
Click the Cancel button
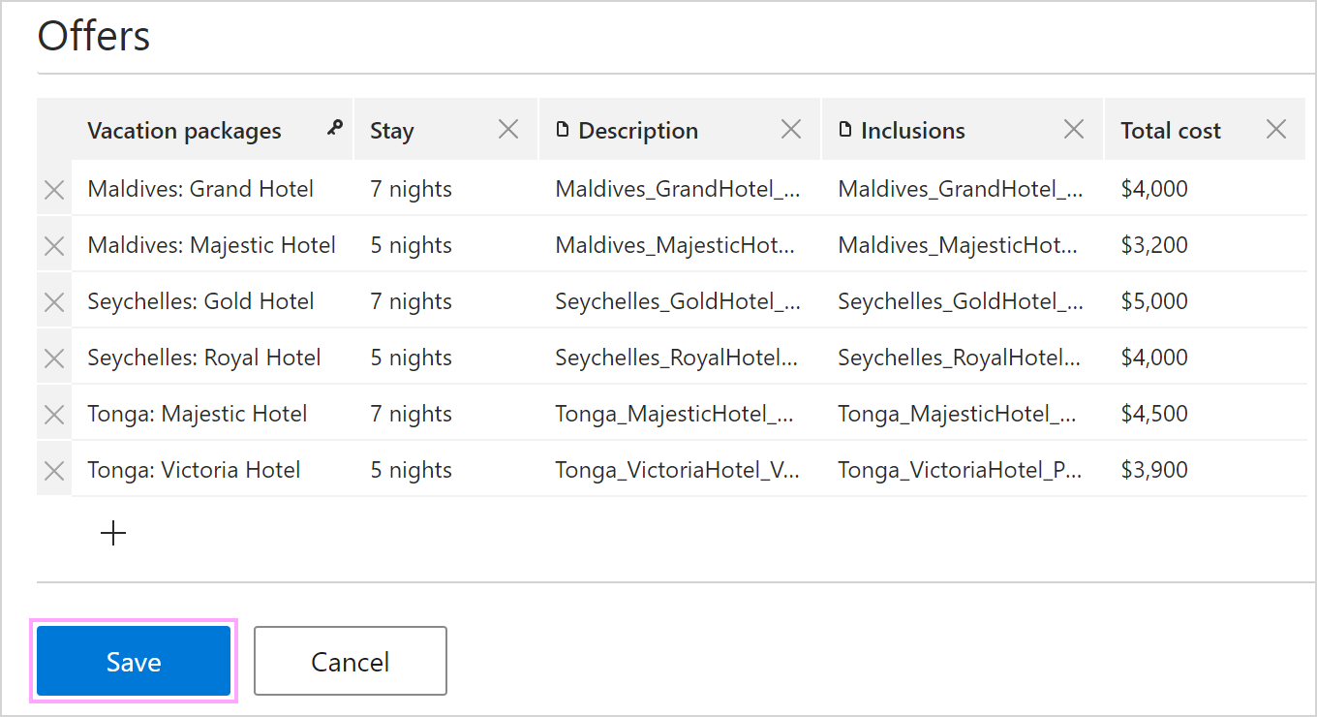tap(351, 661)
